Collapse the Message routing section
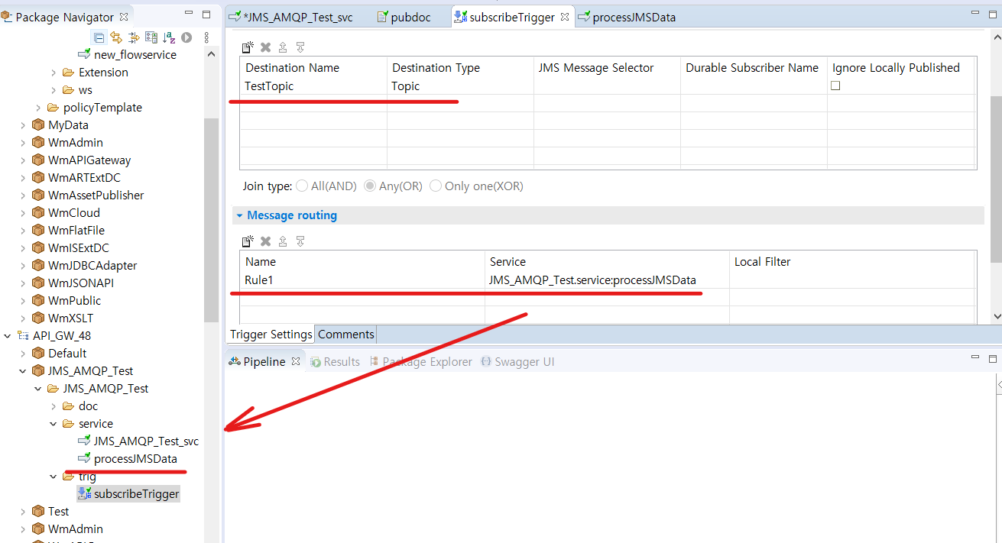The height and width of the screenshot is (543, 1002). tap(239, 216)
